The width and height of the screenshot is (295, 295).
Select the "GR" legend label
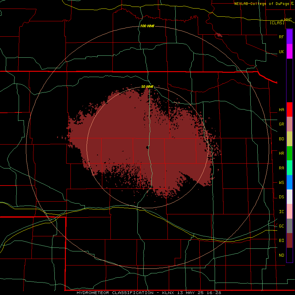click(281, 124)
